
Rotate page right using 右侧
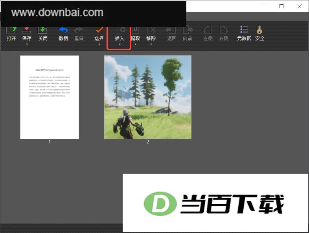click(223, 34)
